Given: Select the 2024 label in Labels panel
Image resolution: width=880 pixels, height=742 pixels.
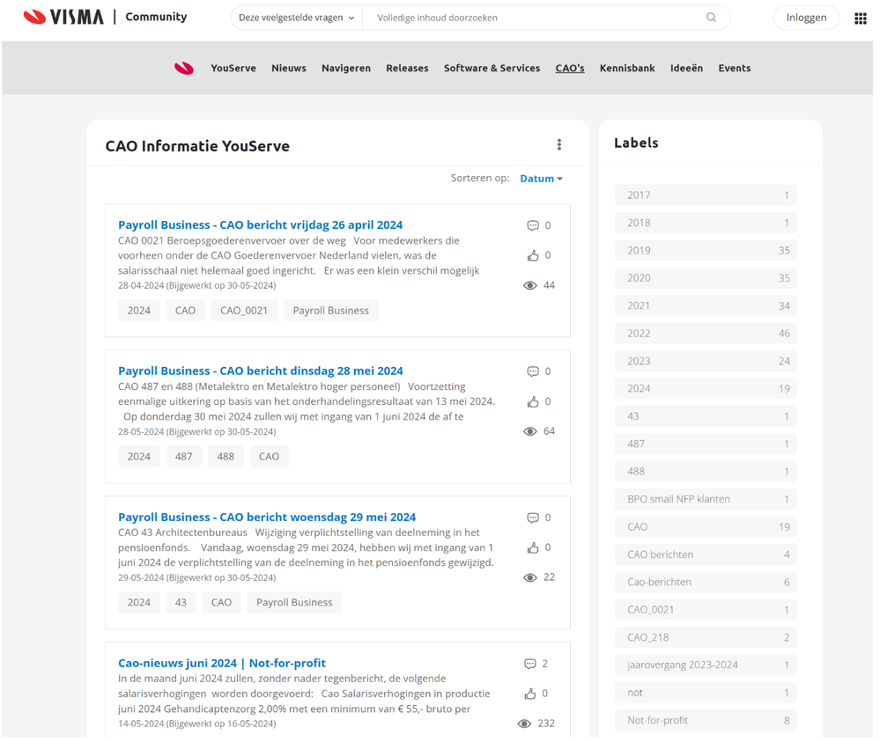Looking at the screenshot, I should tap(706, 389).
